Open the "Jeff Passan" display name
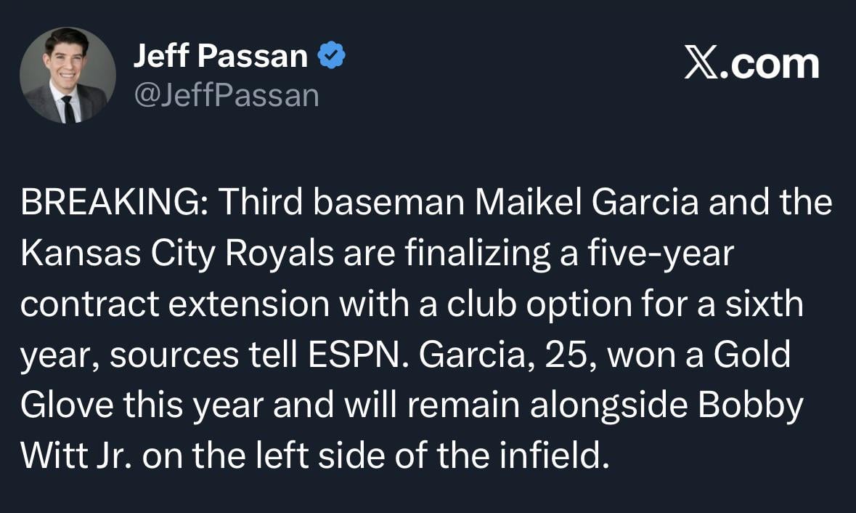This screenshot has height=513, width=856. pos(220,56)
